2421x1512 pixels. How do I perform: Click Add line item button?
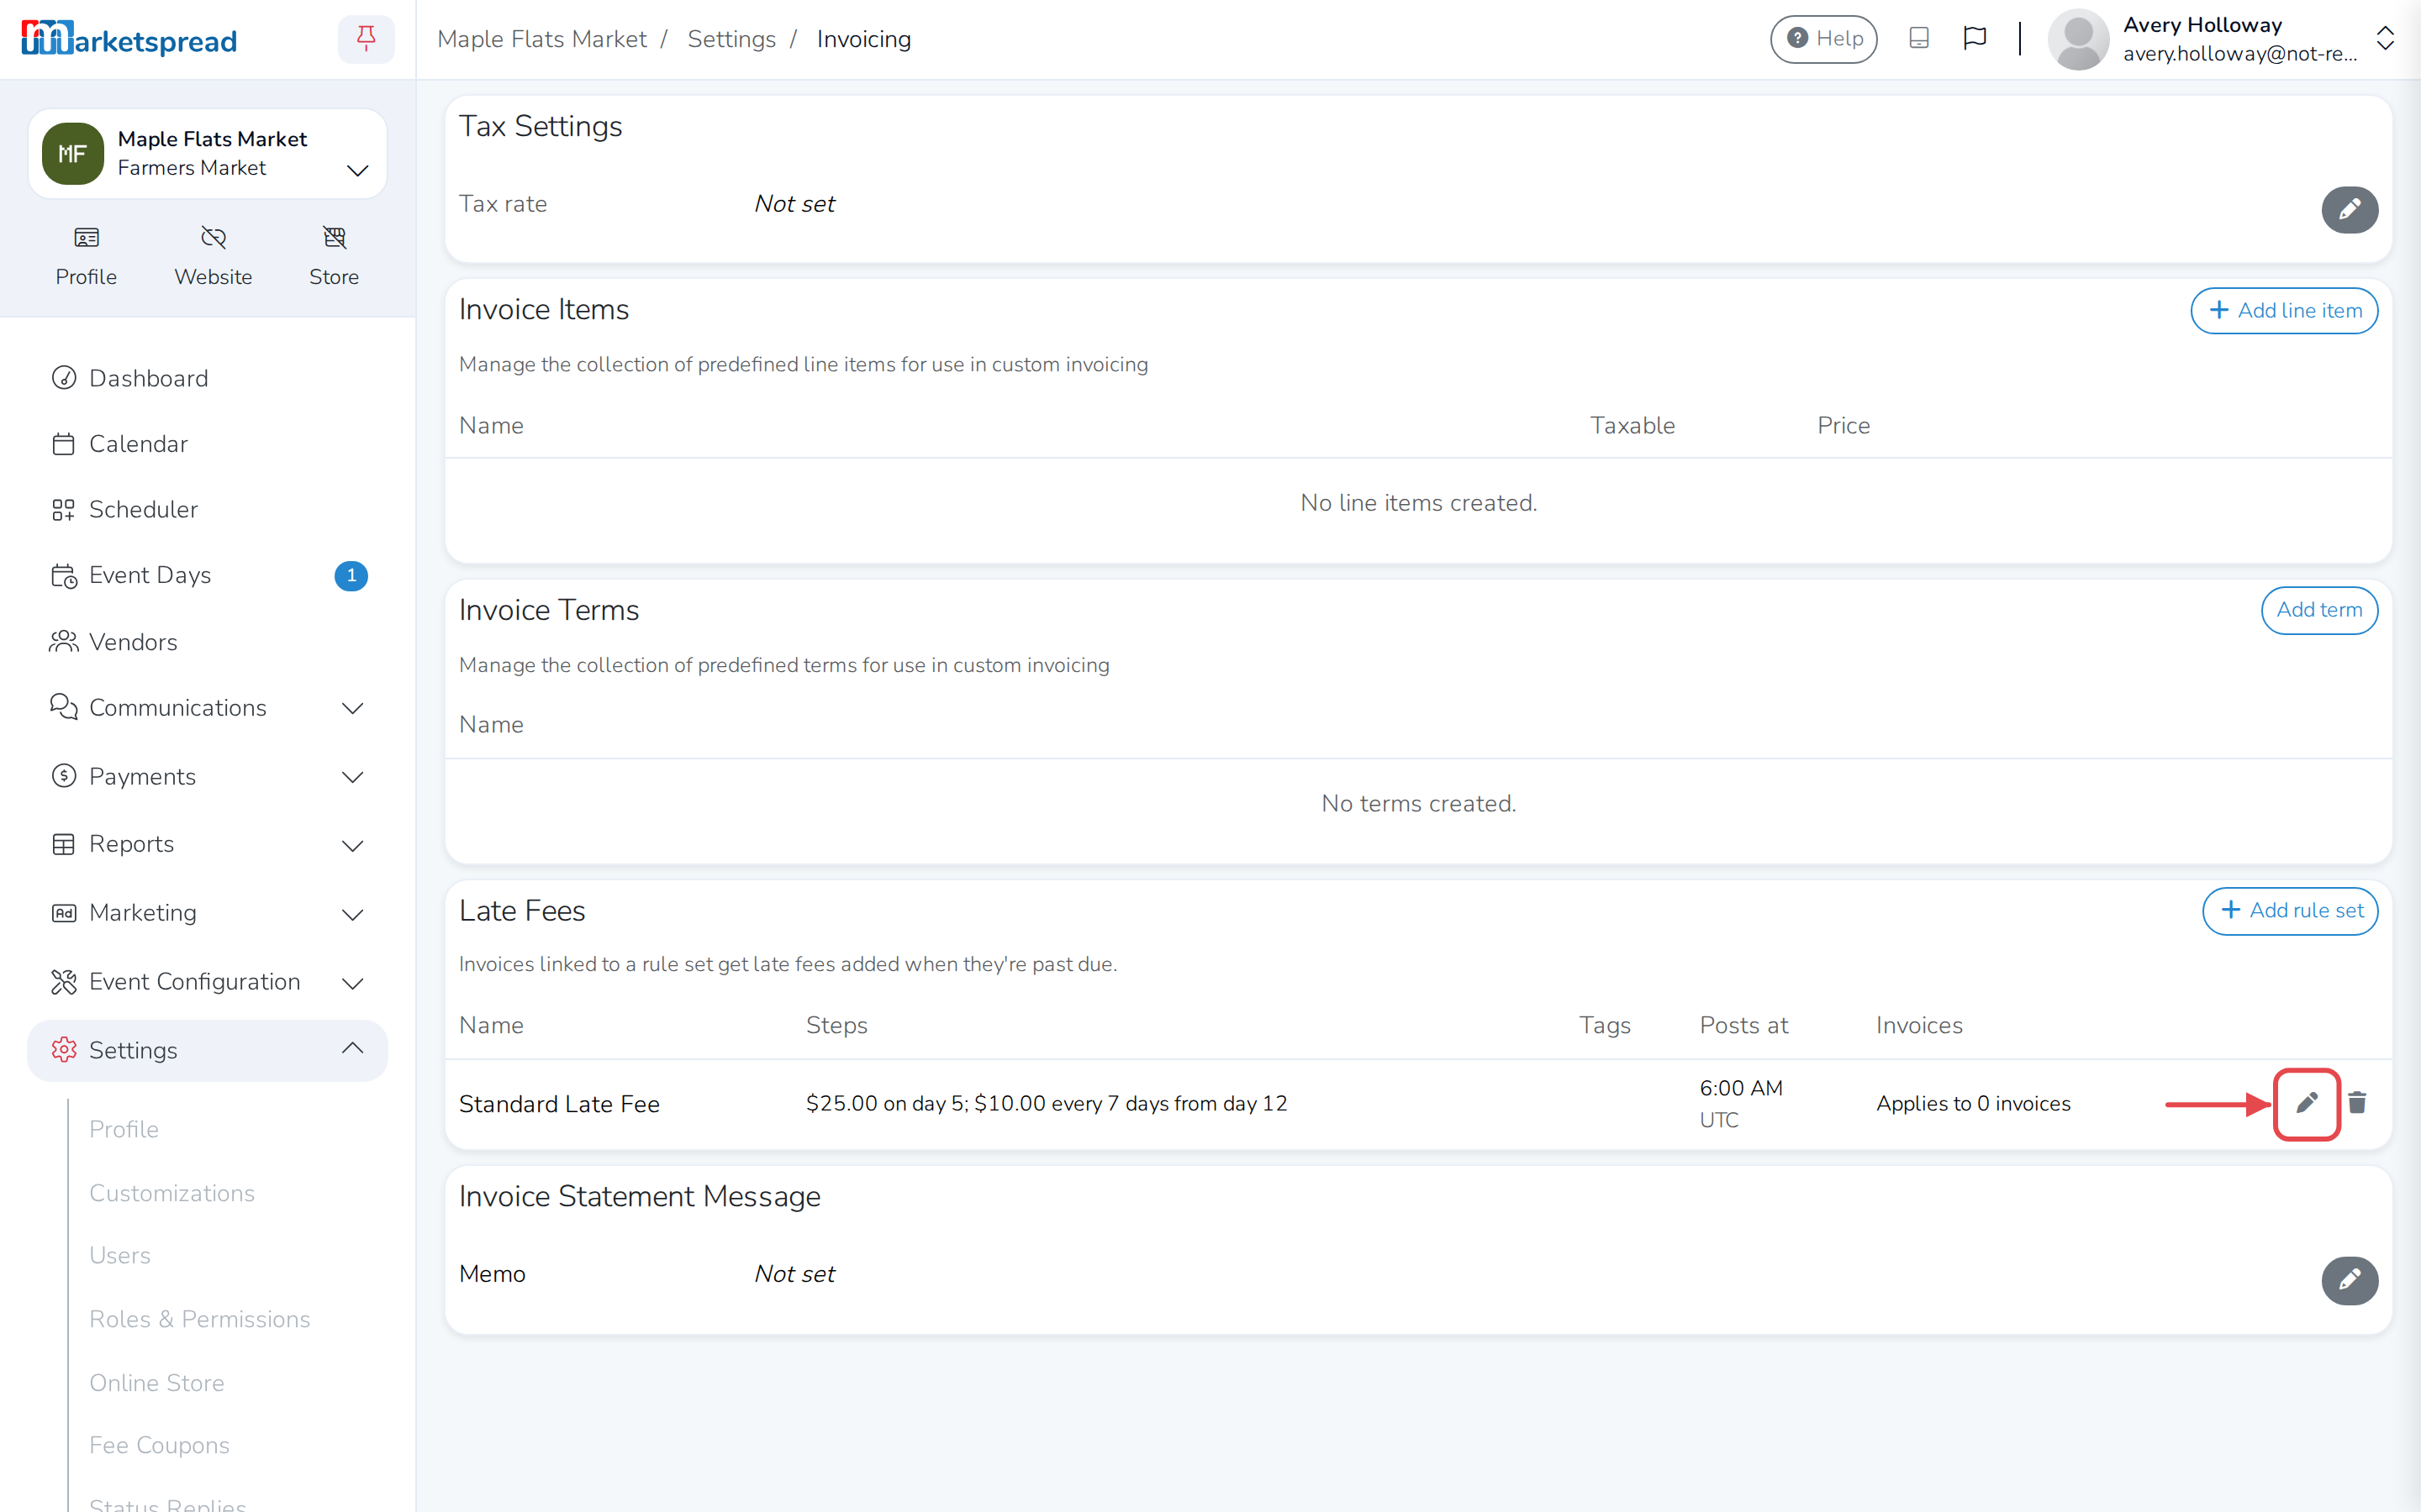2283,311
